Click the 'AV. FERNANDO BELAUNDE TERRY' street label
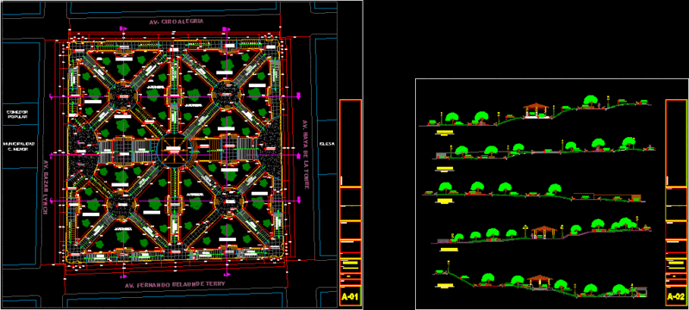 point(175,284)
